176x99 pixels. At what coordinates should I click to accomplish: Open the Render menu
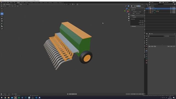coord(8,2)
